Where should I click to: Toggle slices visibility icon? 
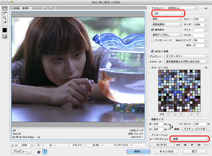pos(5,36)
